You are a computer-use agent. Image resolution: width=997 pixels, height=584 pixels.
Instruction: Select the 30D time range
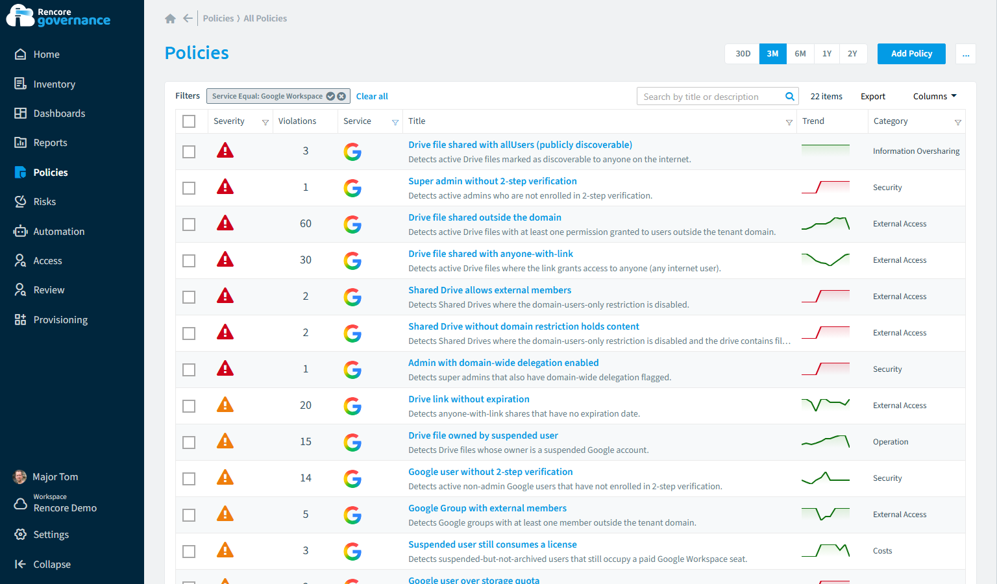pyautogui.click(x=743, y=54)
